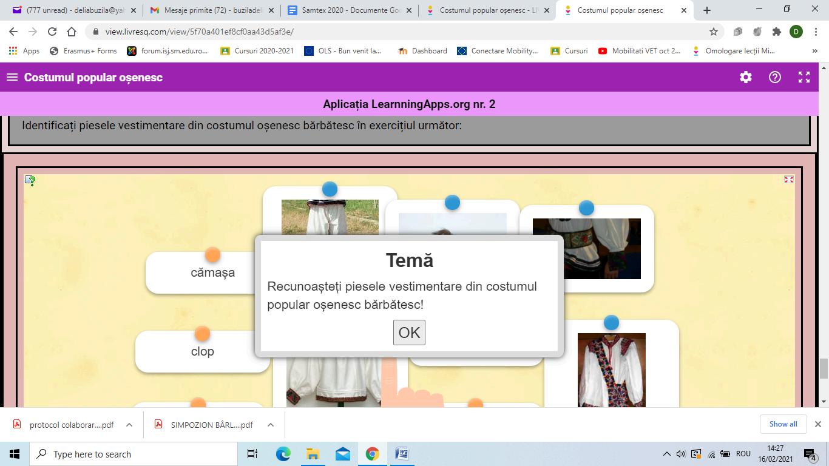Switch to first Costumul popular oșenesc tab

(487, 10)
